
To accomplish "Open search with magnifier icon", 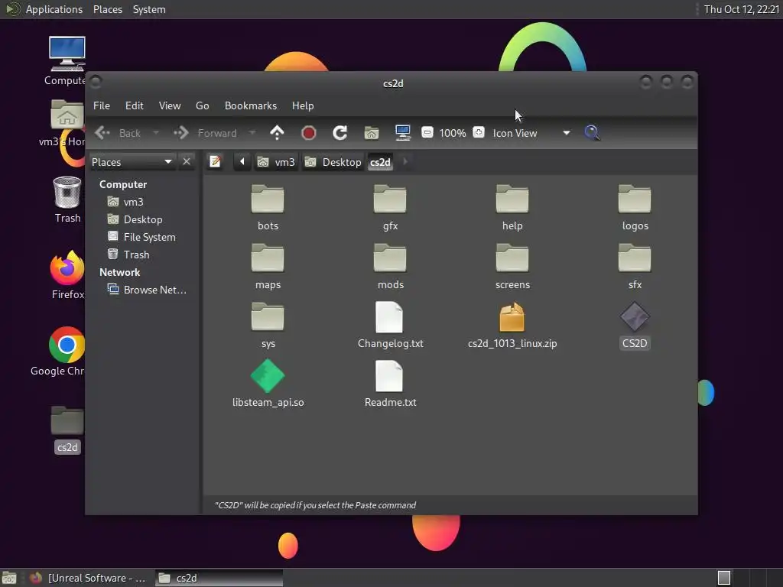I will (x=592, y=133).
